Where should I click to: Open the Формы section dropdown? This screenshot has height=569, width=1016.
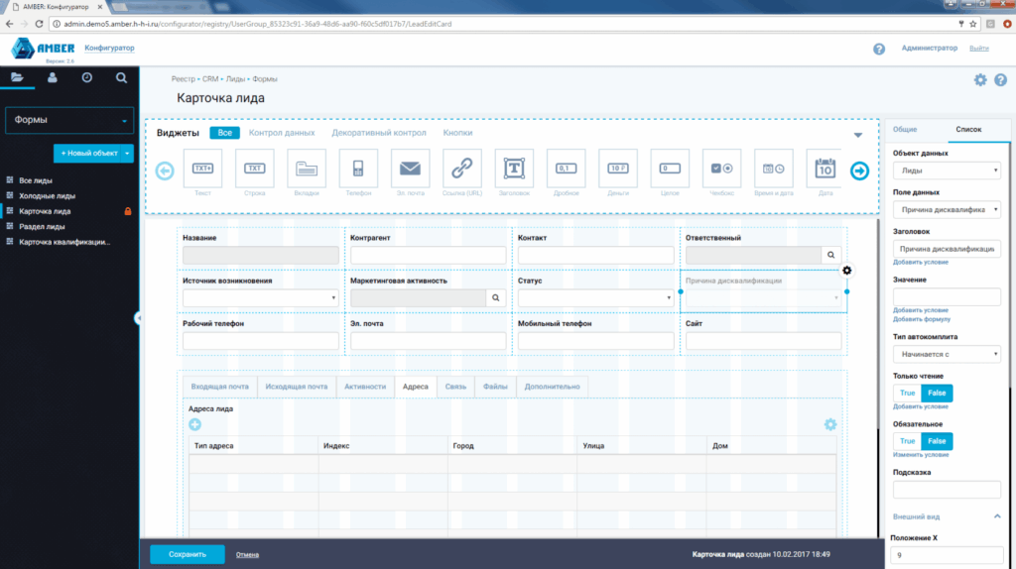pyautogui.click(x=69, y=120)
